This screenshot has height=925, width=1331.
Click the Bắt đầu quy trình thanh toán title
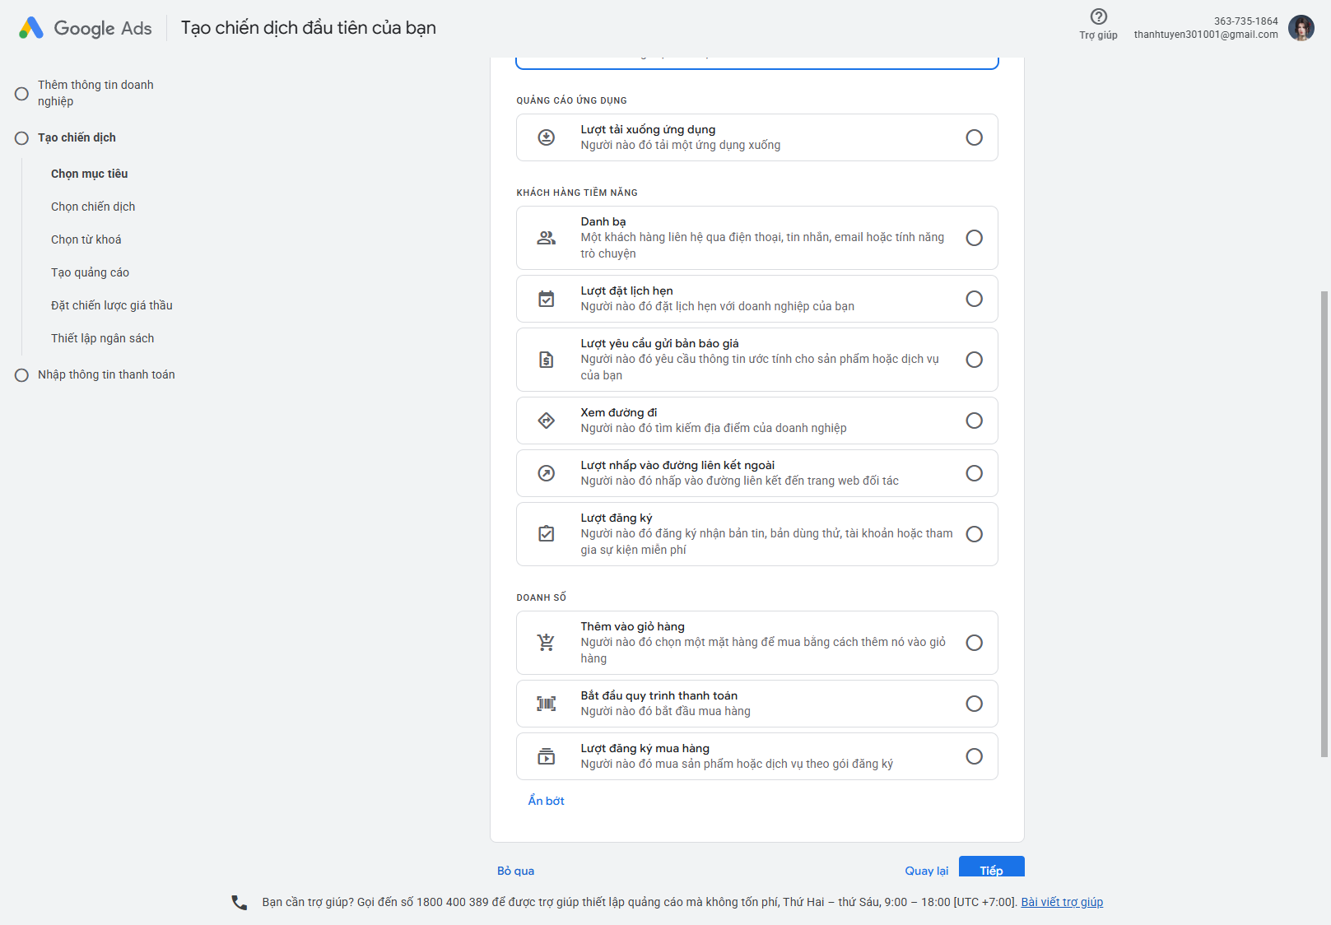[x=659, y=695]
